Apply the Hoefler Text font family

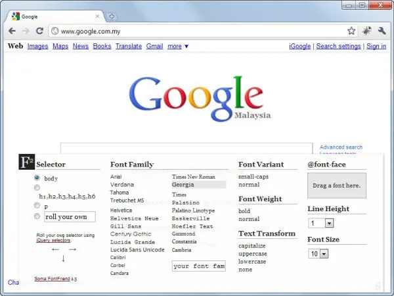pyautogui.click(x=192, y=226)
